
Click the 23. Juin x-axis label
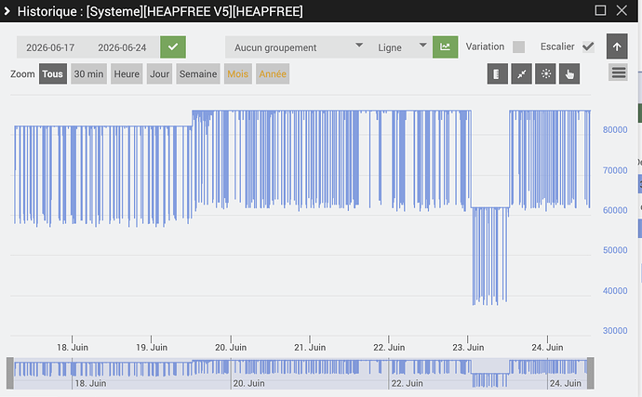[x=468, y=348]
